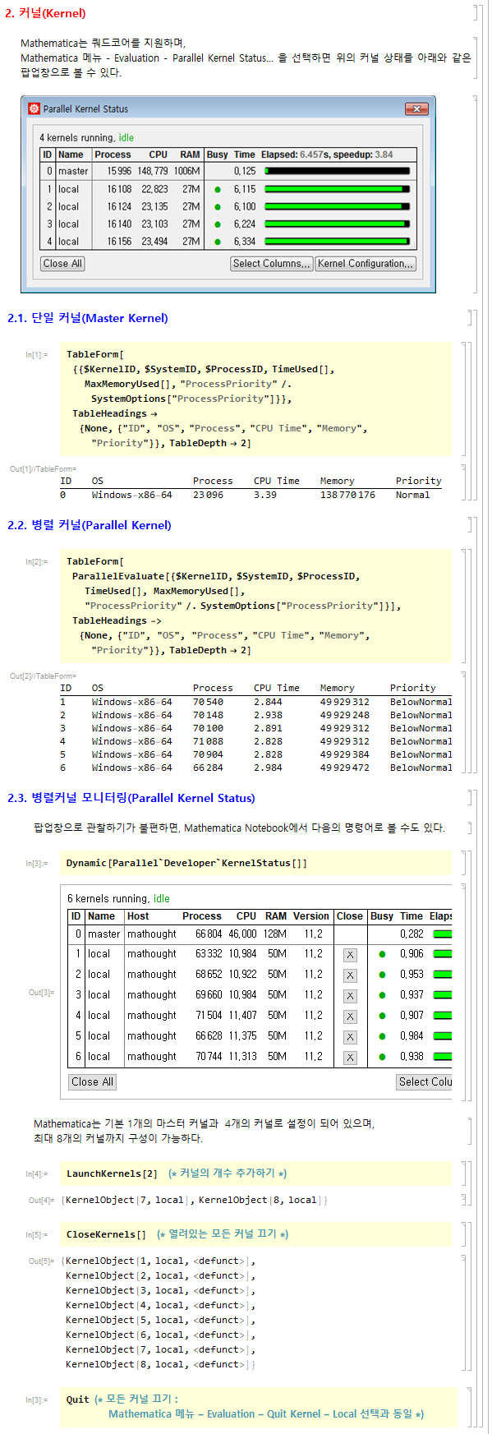Close kernel 2 with its X button

point(350,975)
